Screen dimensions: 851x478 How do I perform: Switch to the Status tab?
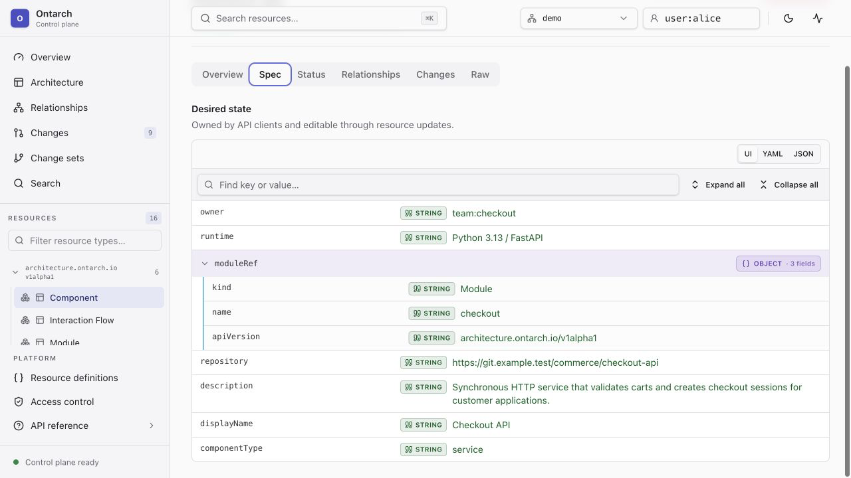tap(311, 74)
